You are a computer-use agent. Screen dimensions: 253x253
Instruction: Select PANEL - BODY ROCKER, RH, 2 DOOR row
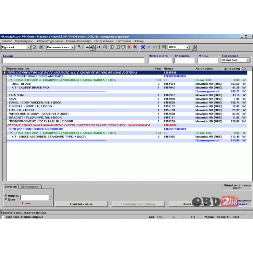[127, 102]
